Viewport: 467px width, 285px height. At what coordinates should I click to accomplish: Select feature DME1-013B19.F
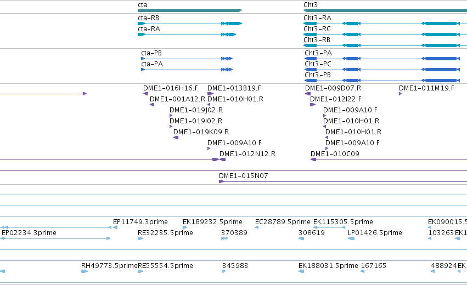[234, 88]
